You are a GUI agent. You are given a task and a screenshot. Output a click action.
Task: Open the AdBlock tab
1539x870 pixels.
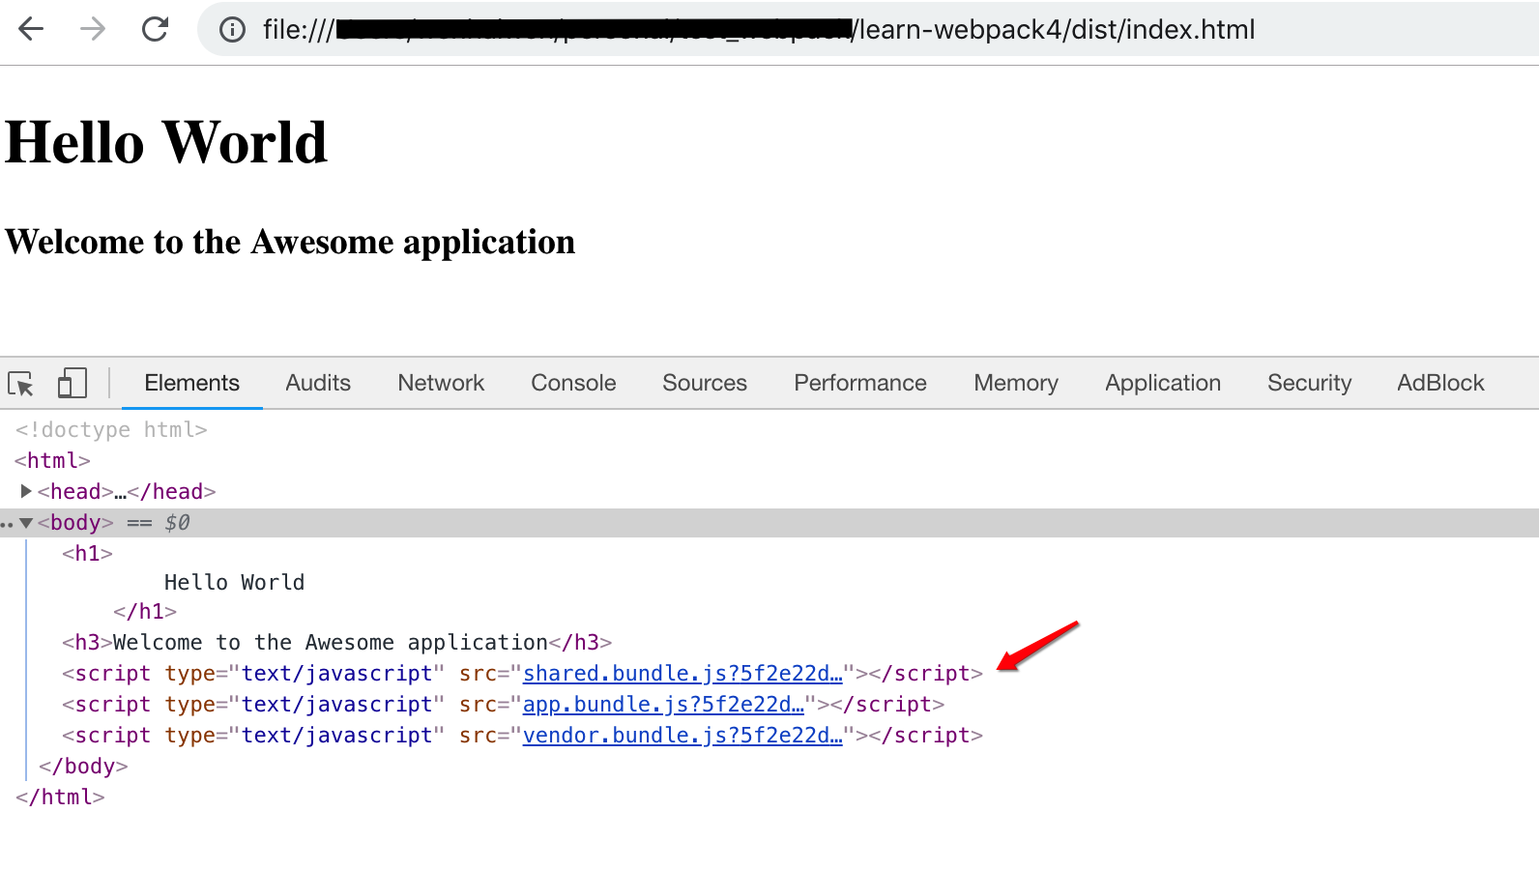tap(1440, 383)
